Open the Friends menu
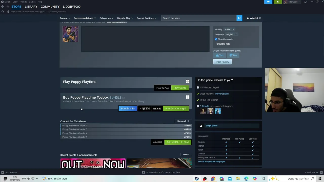The image size is (324, 182). 23,2
